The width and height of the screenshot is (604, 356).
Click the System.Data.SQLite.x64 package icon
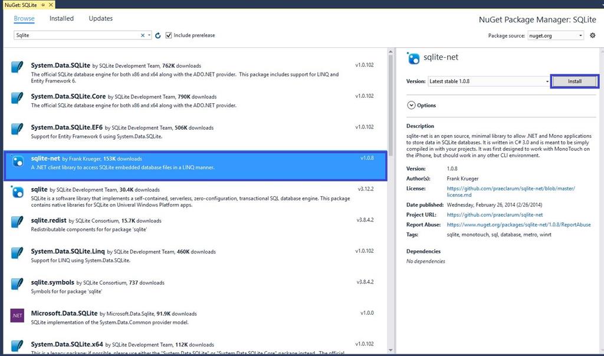(x=17, y=345)
